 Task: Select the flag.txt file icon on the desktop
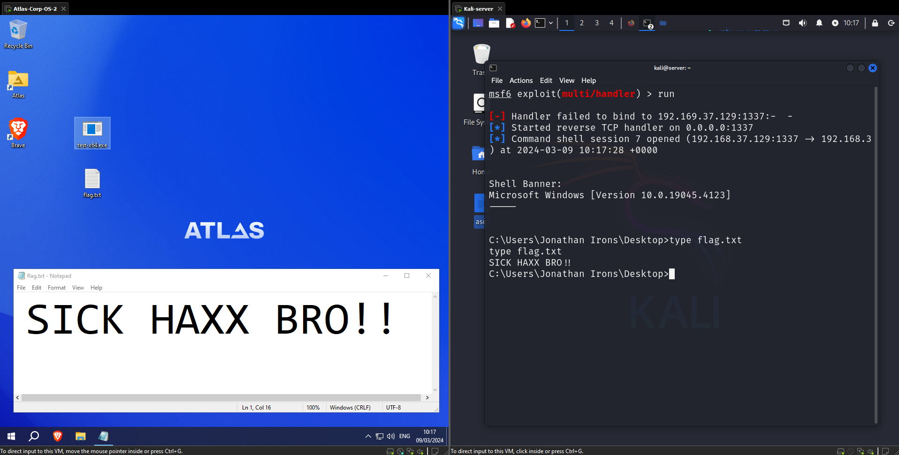pyautogui.click(x=92, y=183)
